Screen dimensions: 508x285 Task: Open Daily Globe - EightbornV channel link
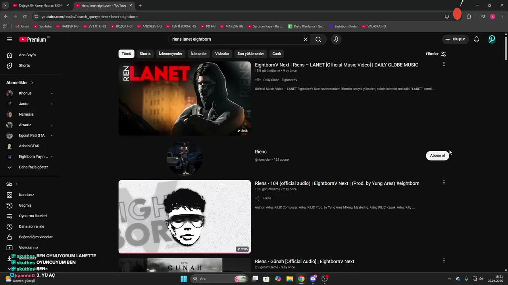point(280,80)
